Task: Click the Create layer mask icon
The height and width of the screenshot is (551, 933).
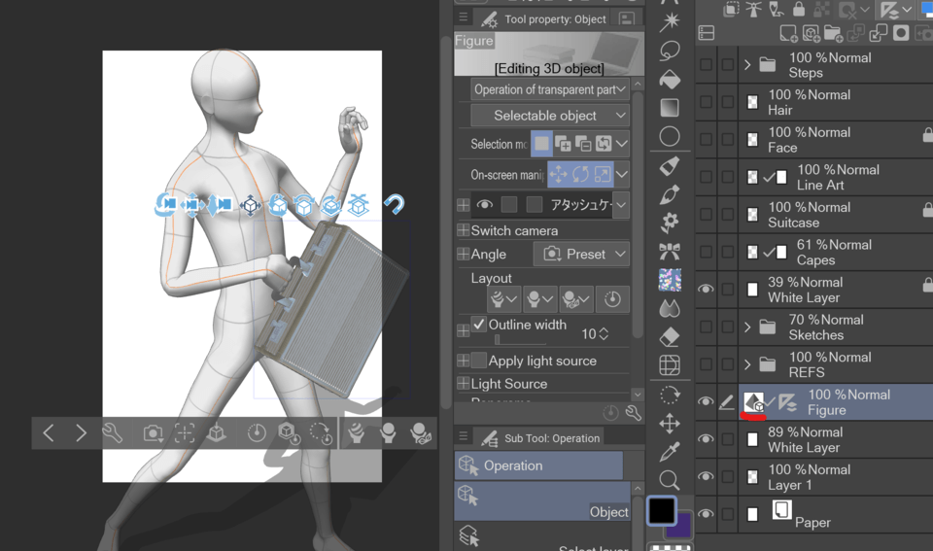Action: 901,33
